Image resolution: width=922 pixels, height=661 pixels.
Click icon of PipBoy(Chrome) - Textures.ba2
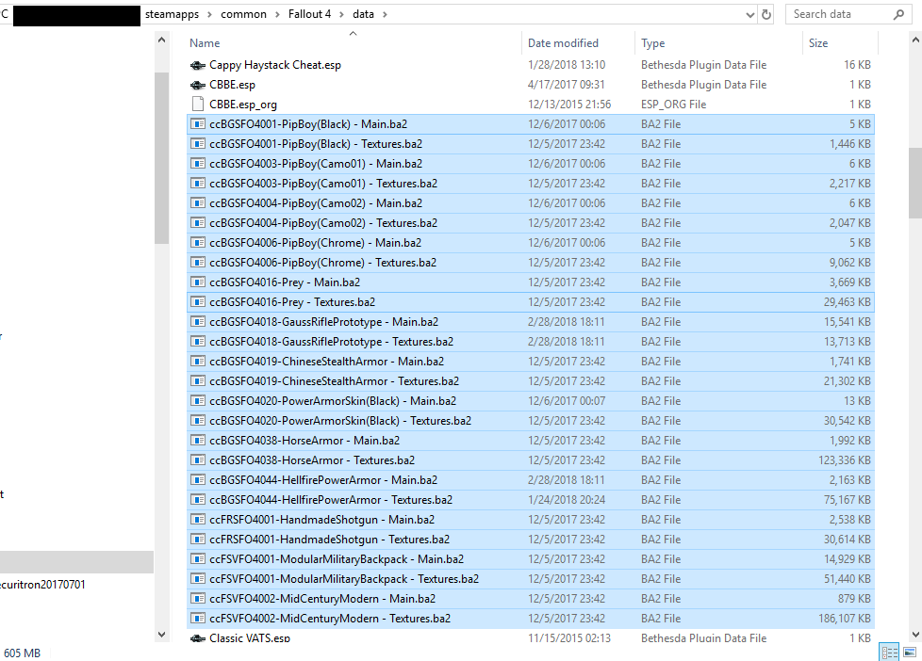coord(198,263)
